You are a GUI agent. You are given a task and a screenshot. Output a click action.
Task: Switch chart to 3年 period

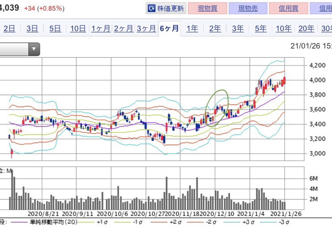tap(238, 29)
